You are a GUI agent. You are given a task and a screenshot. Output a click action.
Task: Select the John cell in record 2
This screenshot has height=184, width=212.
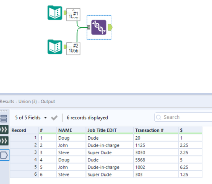pyautogui.click(x=71, y=145)
